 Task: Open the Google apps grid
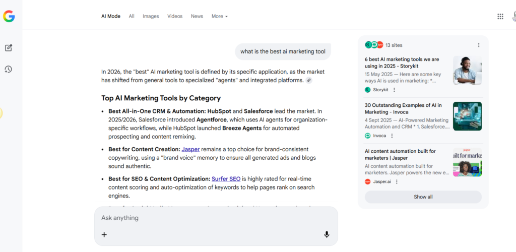(500, 16)
